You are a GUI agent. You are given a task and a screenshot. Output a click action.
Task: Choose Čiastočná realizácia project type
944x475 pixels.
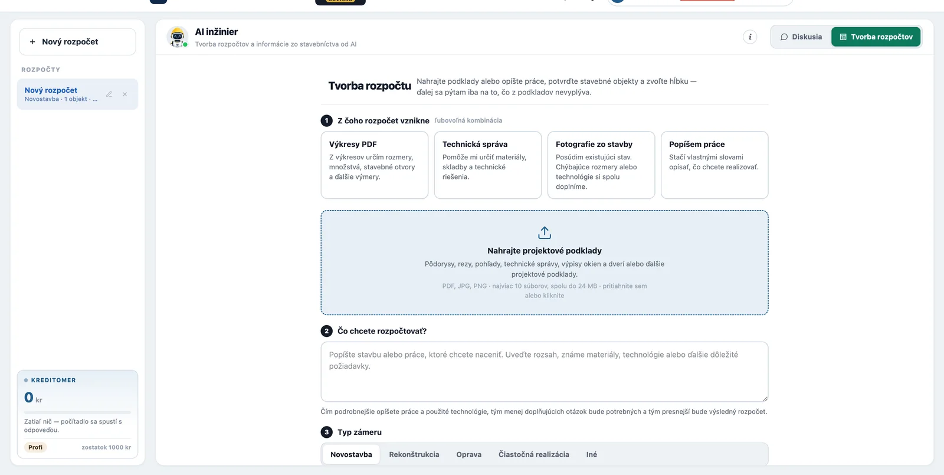tap(534, 454)
